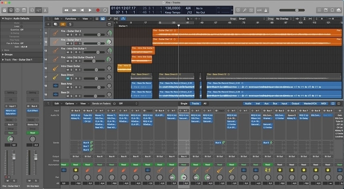Viewport: 344px width, 189px height.
Task: Open the Browsers button at far right
Action: point(339,10)
